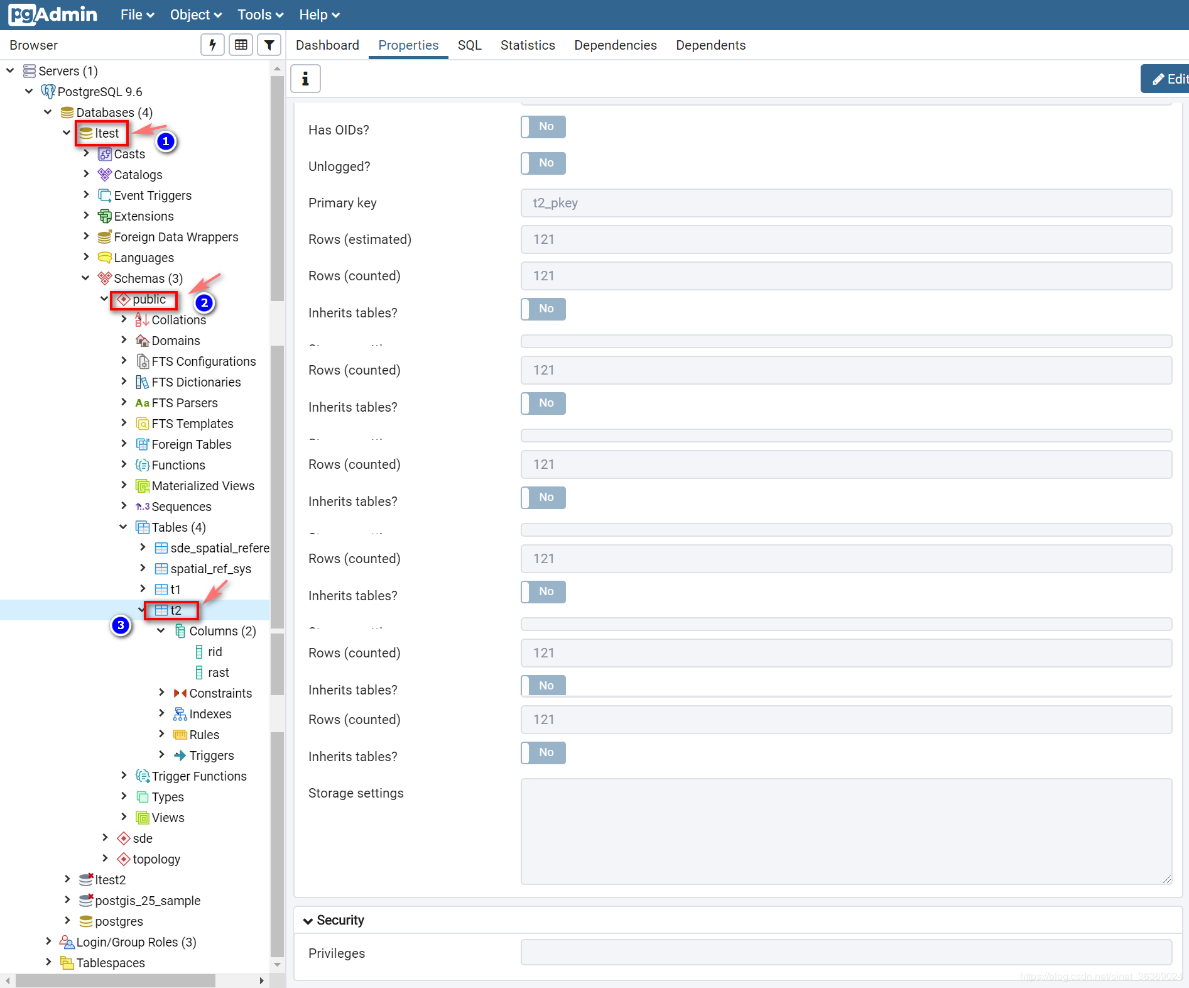The width and height of the screenshot is (1189, 988).
Task: Click the Primary key field
Action: (x=846, y=203)
